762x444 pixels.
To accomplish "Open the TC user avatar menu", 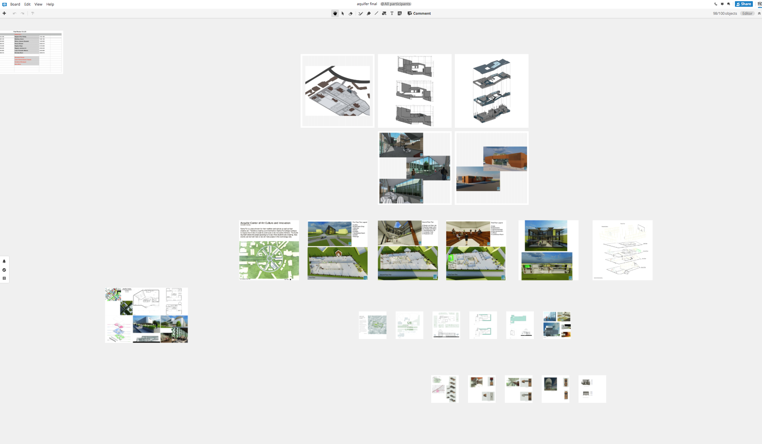I will [759, 4].
